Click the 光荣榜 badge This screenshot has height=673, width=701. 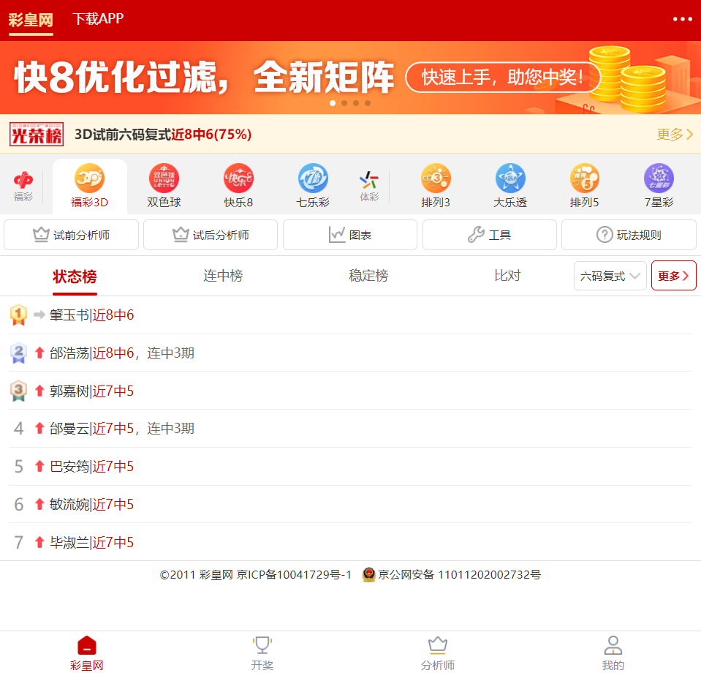pos(37,135)
